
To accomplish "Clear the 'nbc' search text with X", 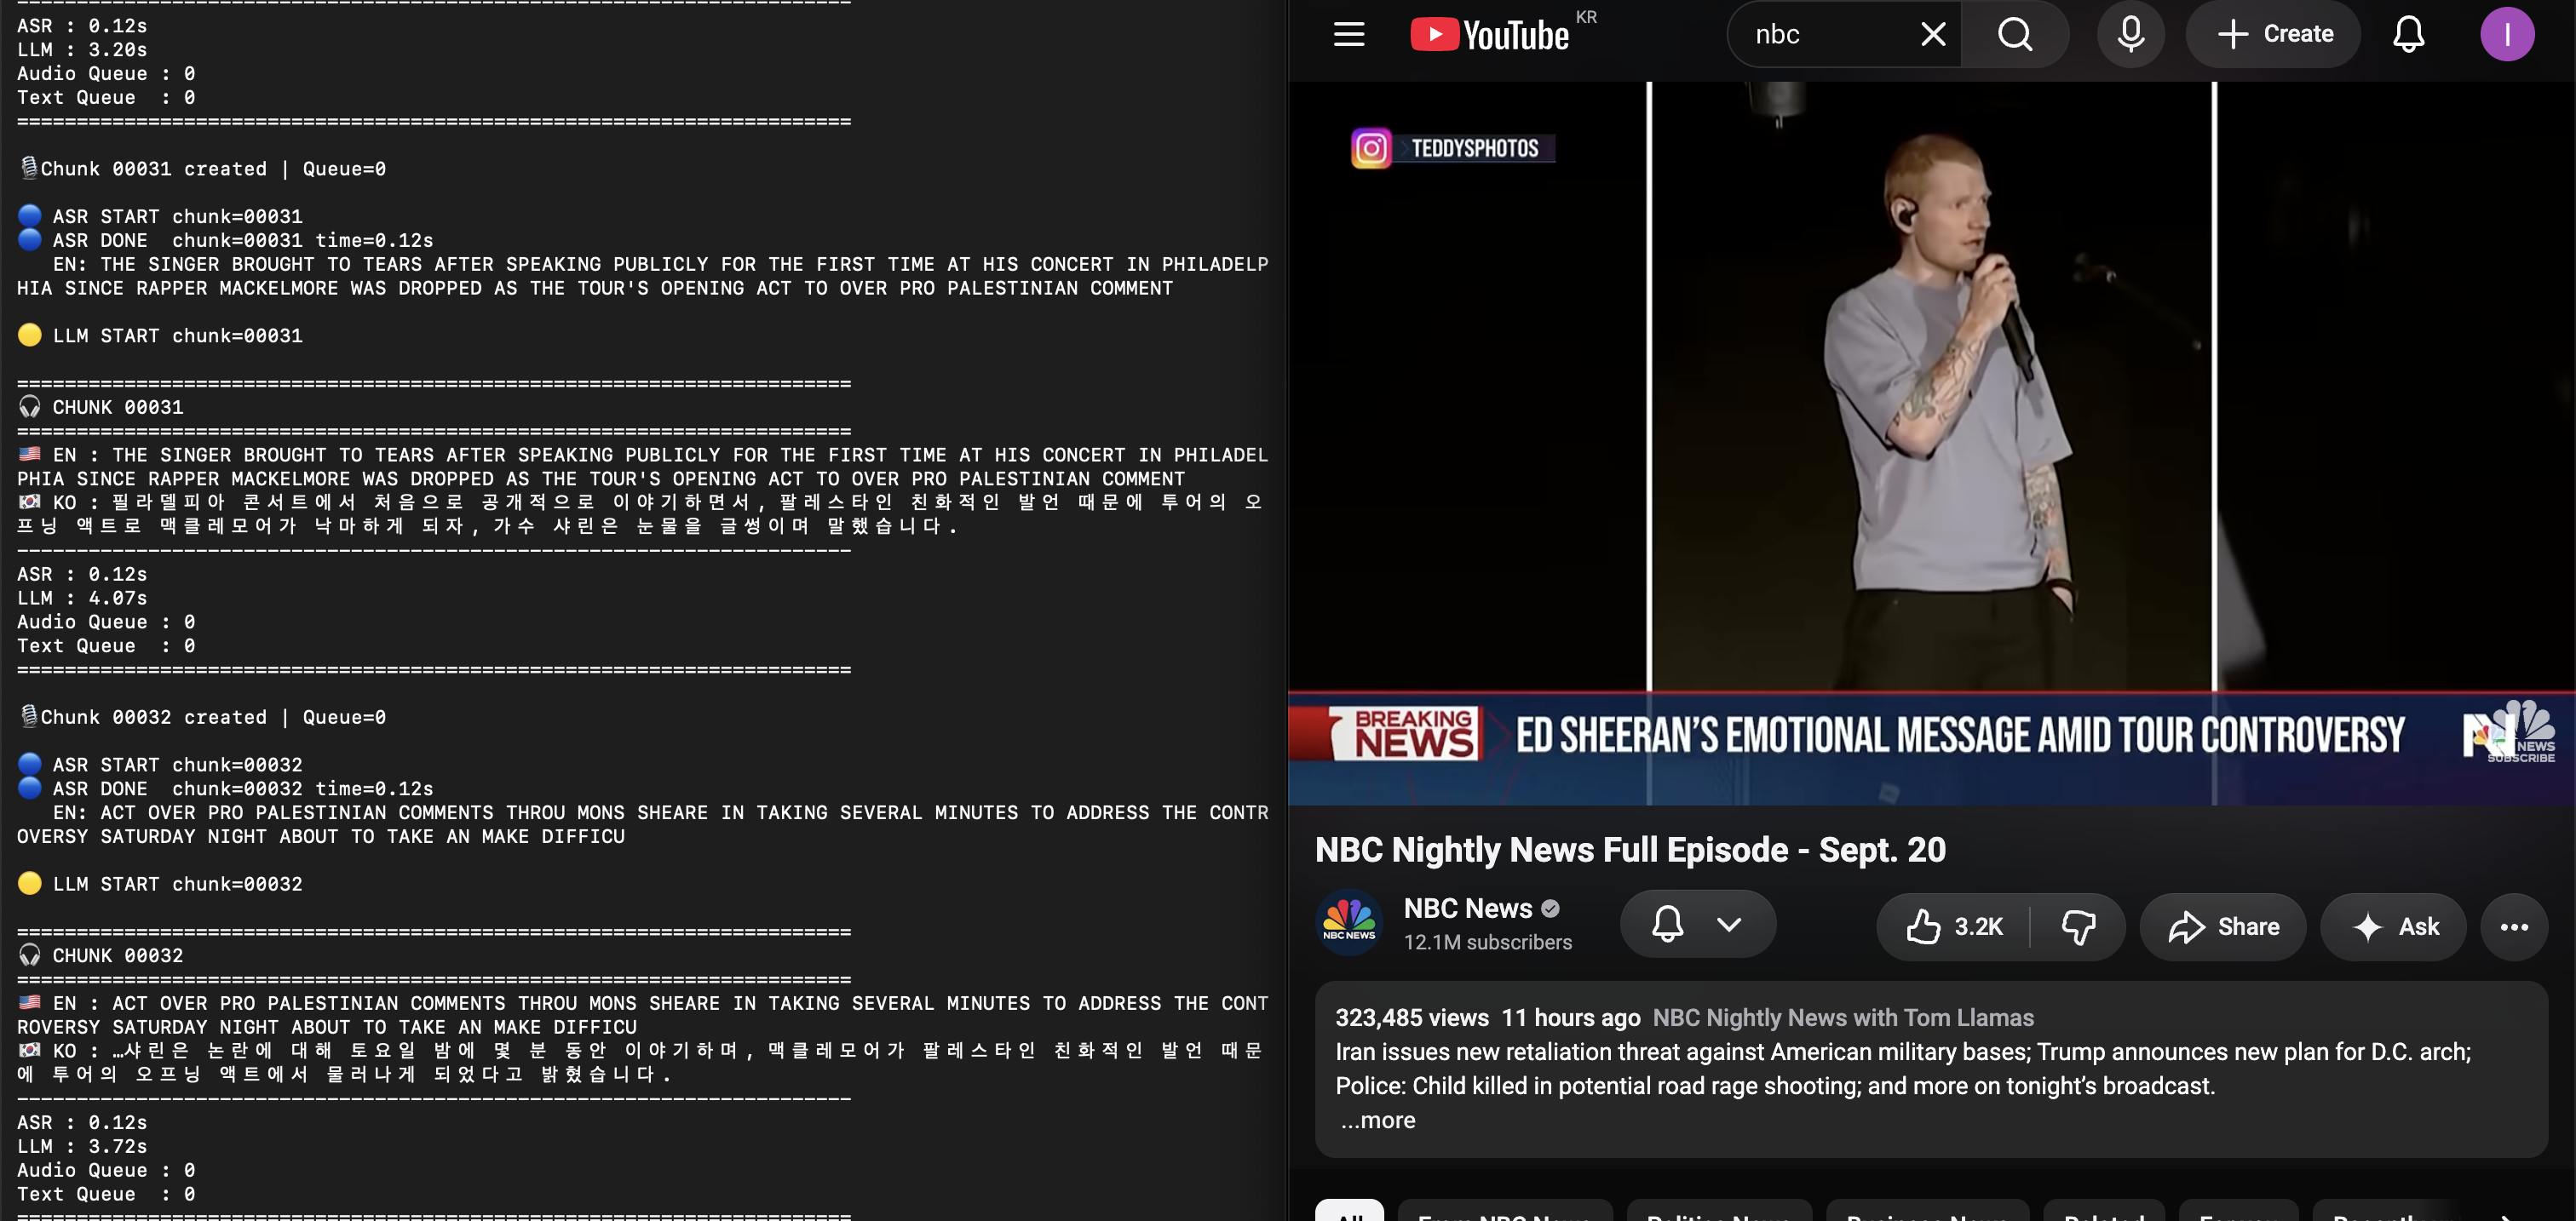I will coord(1933,34).
